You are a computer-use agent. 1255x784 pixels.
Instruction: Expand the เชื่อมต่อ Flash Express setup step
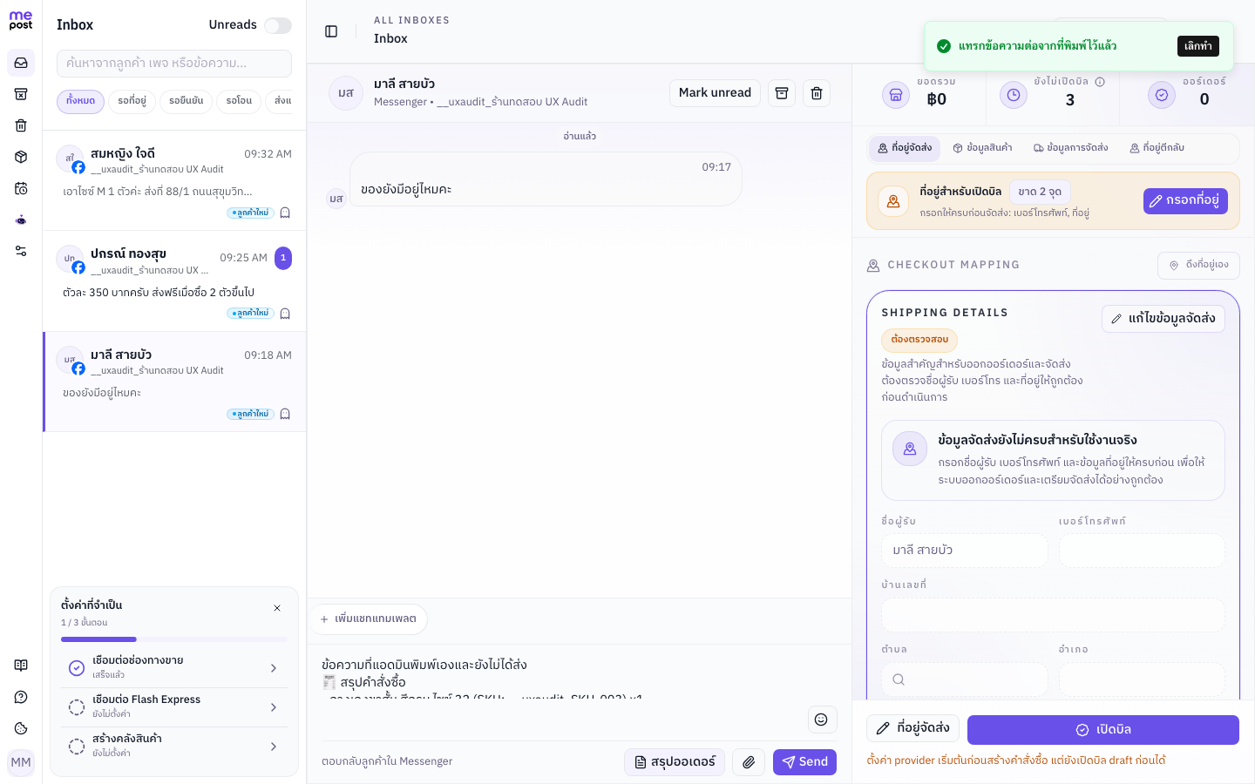point(174,707)
